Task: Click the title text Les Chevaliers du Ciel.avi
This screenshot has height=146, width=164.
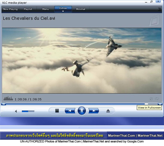Action: tap(29, 18)
